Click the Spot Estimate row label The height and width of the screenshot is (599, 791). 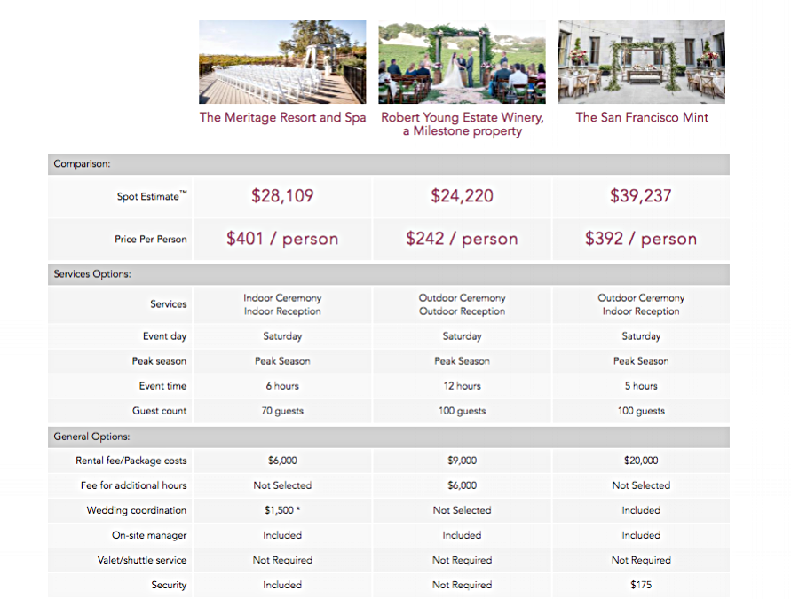point(151,196)
